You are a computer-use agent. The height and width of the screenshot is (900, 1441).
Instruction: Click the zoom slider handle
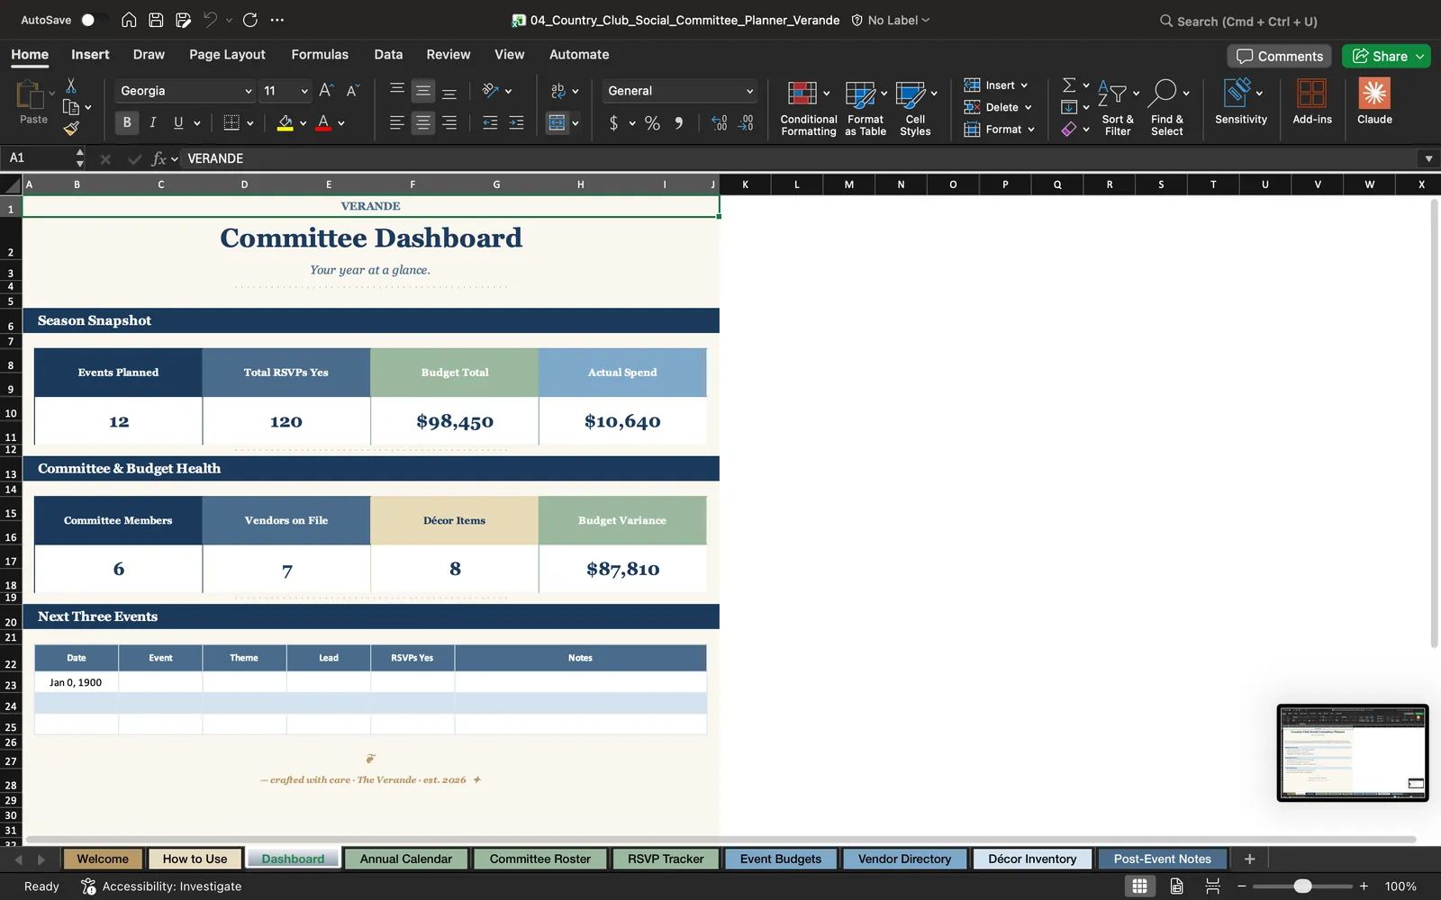click(x=1302, y=886)
